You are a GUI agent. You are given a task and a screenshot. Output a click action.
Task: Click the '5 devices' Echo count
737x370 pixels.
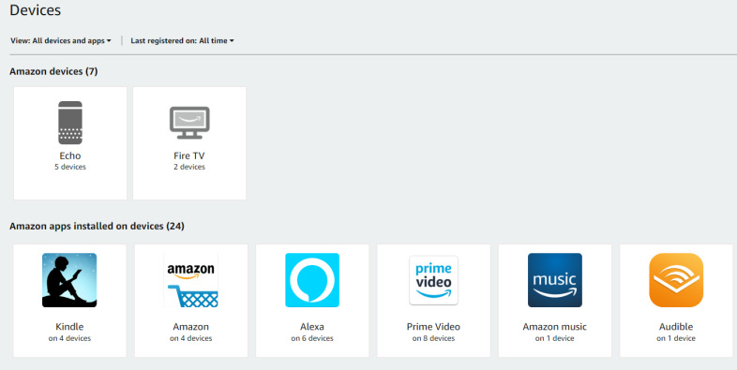tap(70, 167)
